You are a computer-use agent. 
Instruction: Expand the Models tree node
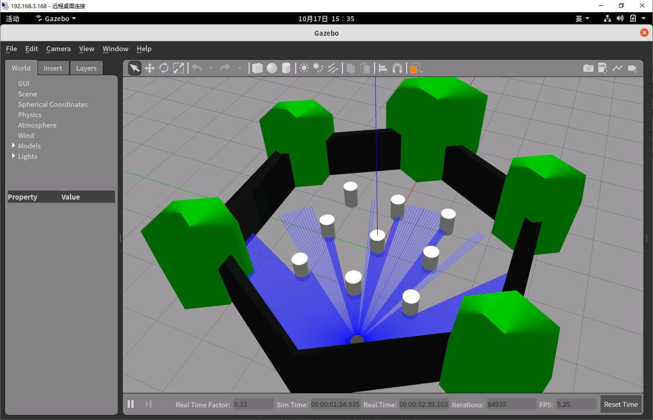[x=14, y=146]
